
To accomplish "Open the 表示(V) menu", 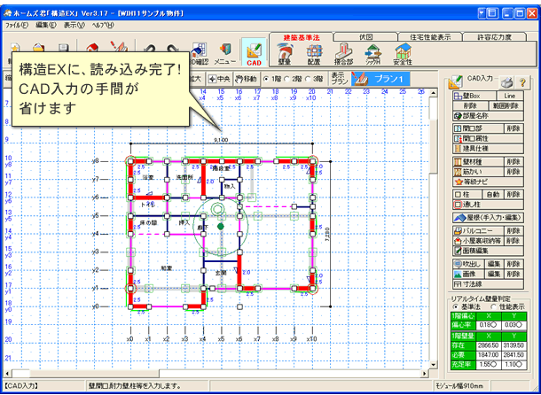I will tap(74, 25).
